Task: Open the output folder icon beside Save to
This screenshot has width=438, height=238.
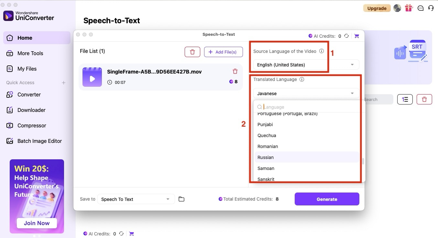Action: pyautogui.click(x=181, y=199)
